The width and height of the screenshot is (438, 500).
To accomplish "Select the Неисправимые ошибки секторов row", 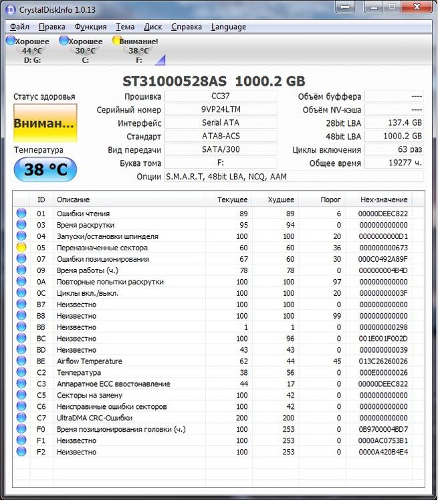I will click(219, 406).
